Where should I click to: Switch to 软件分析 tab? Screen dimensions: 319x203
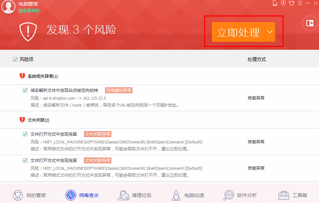click(x=240, y=195)
